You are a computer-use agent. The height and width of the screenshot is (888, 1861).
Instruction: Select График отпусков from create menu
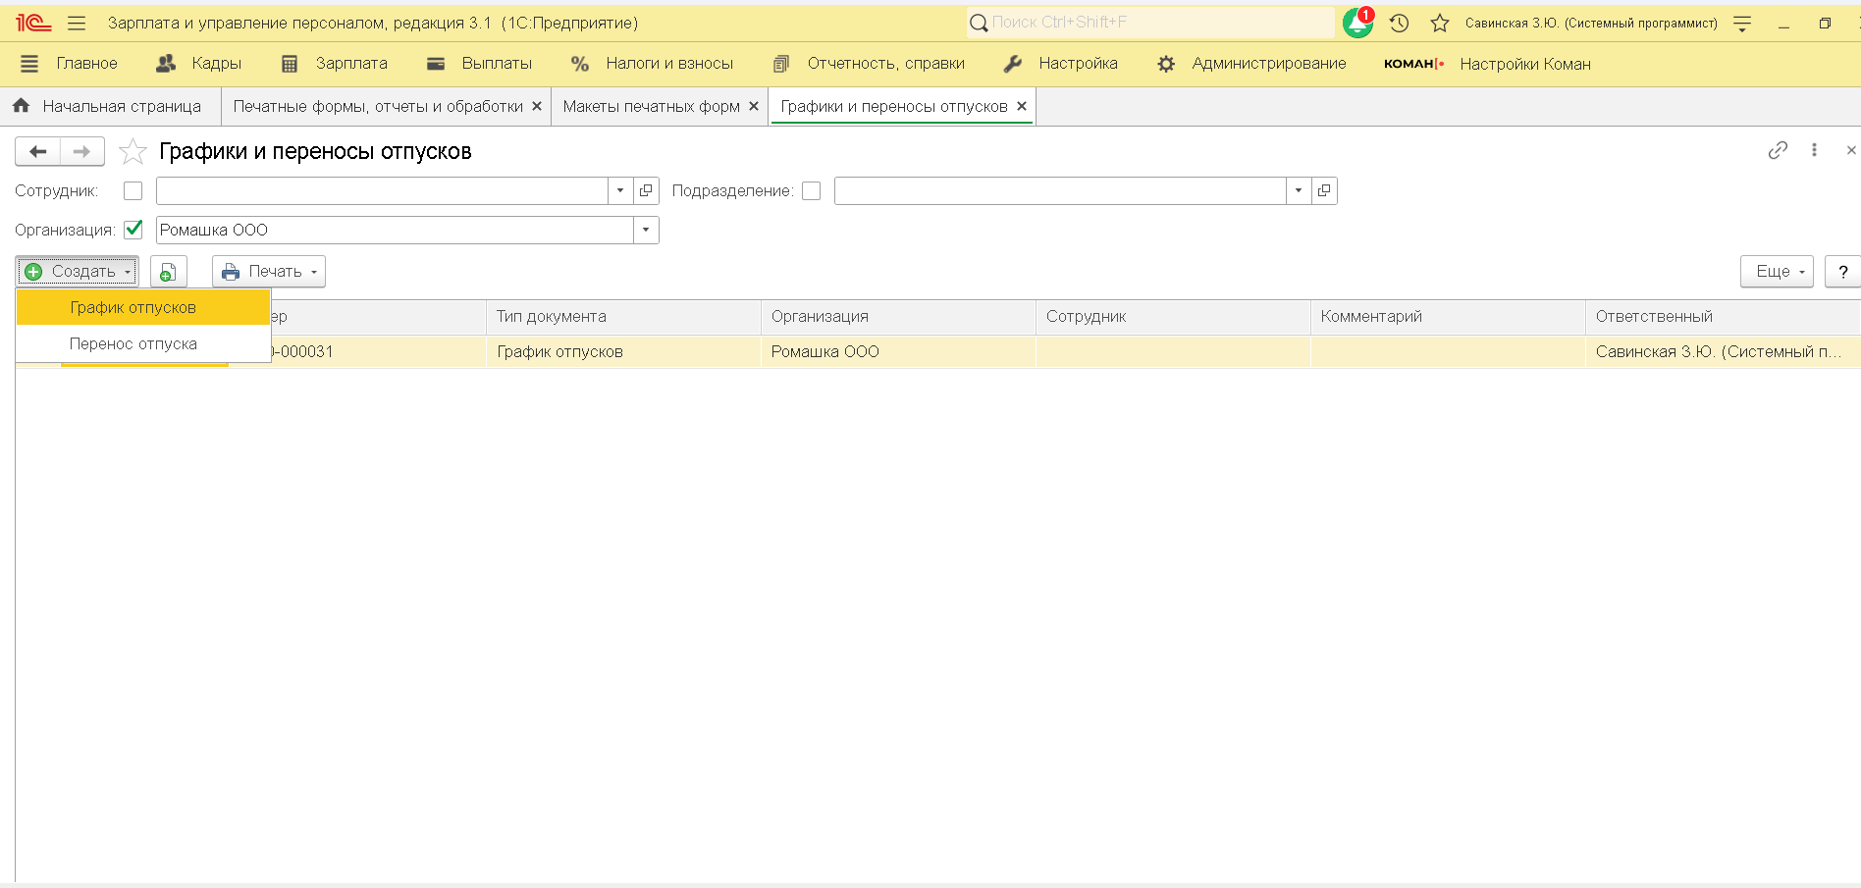tap(133, 308)
